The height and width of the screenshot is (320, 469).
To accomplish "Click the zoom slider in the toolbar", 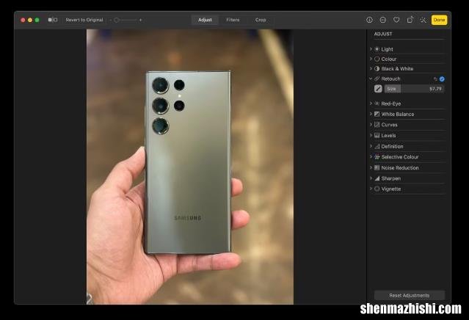I will pos(126,20).
